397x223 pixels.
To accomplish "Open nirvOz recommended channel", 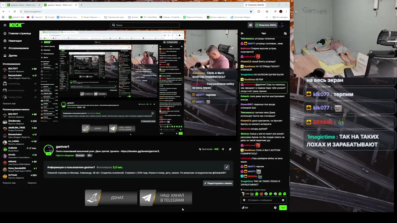I will 20,156.
